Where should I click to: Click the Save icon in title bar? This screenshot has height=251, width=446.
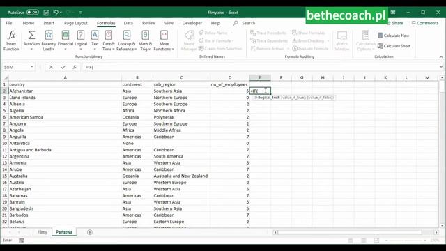coord(47,13)
